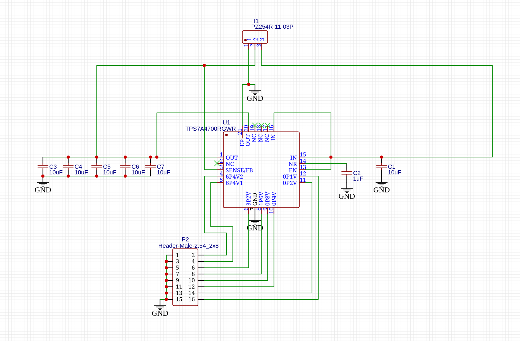The width and height of the screenshot is (520, 341).
Task: Select the EN pin label on U1
Action: click(x=293, y=170)
